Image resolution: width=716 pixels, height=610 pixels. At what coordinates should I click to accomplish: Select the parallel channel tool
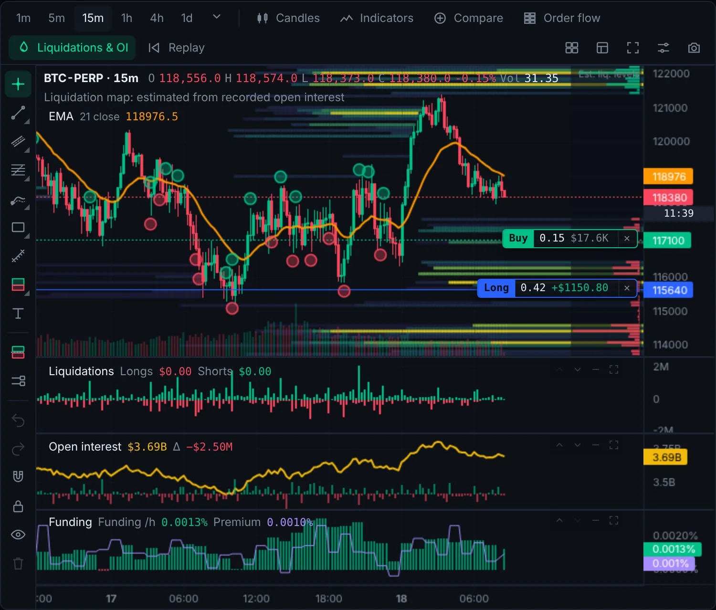[x=18, y=142]
